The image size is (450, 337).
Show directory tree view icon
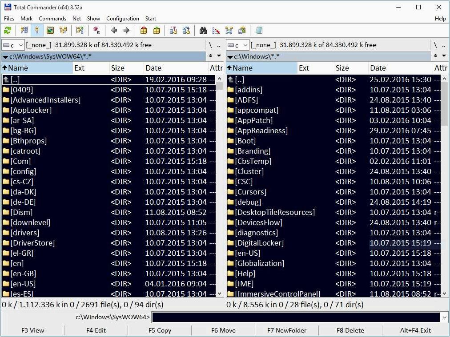(x=63, y=30)
